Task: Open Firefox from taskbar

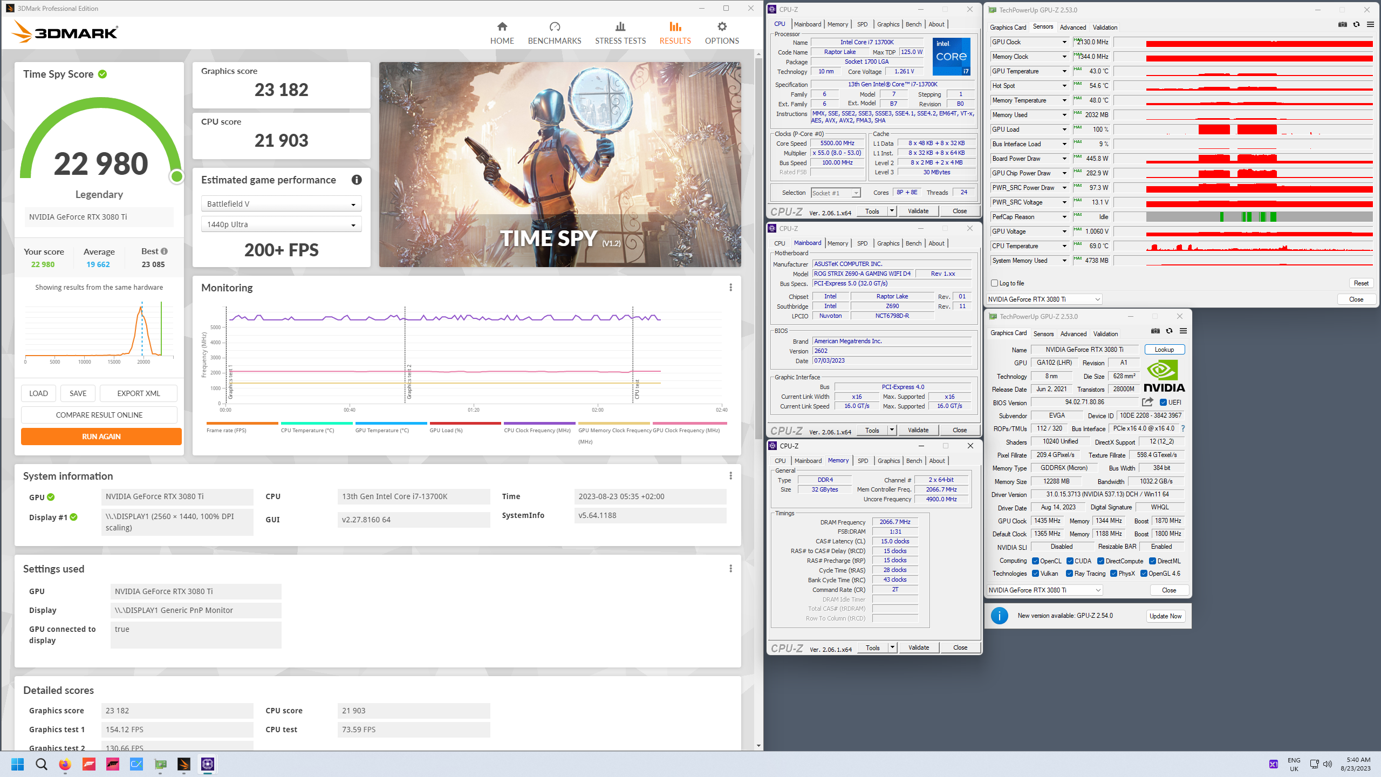Action: tap(65, 764)
